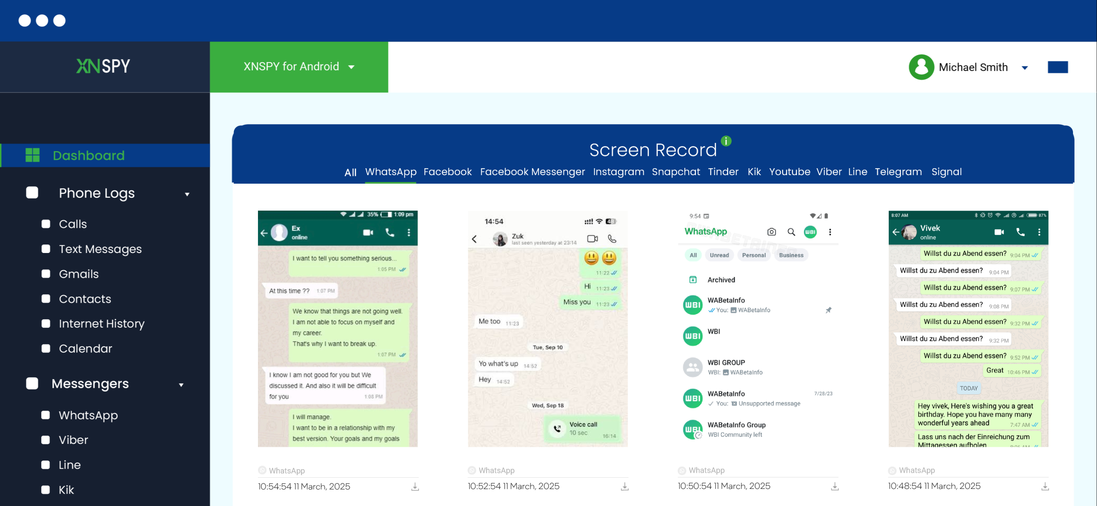Click the phone call icon in Ex chat
Viewport: 1097px width, 506px height.
(390, 232)
